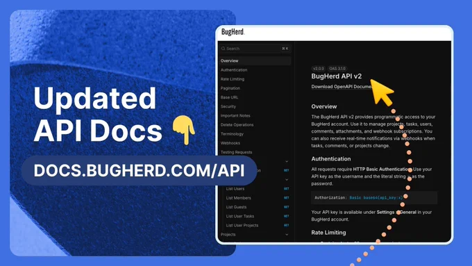Click the ⌘K shortcut badge in search

285,49
